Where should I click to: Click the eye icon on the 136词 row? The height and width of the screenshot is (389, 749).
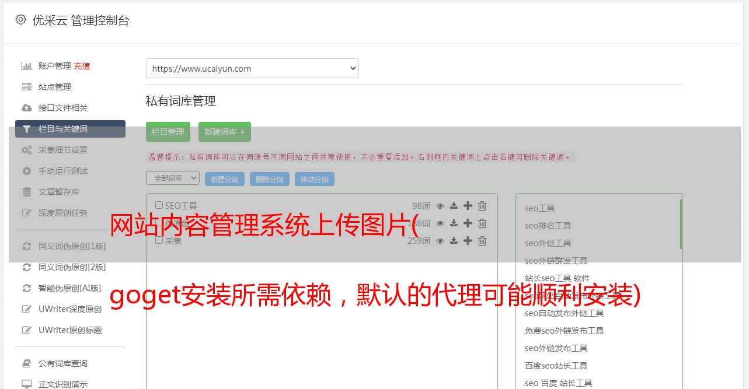pos(440,223)
